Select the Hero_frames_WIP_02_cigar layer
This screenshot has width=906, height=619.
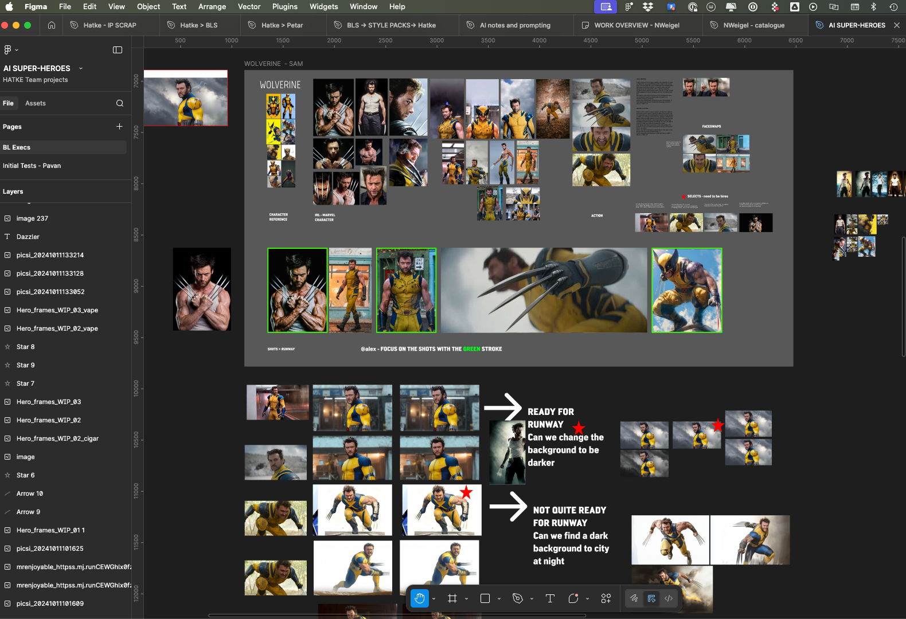[65, 438]
